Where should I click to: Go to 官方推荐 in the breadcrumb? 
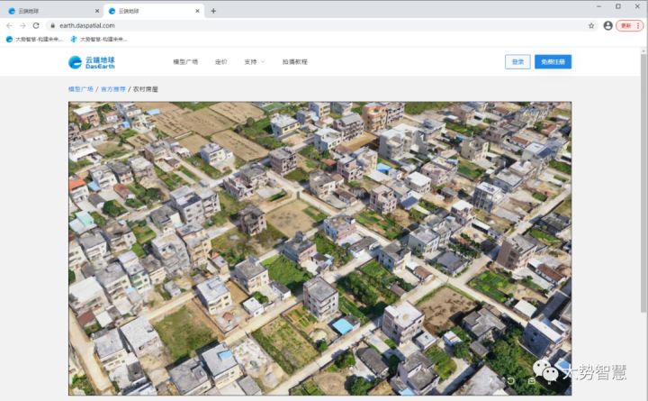click(x=112, y=89)
